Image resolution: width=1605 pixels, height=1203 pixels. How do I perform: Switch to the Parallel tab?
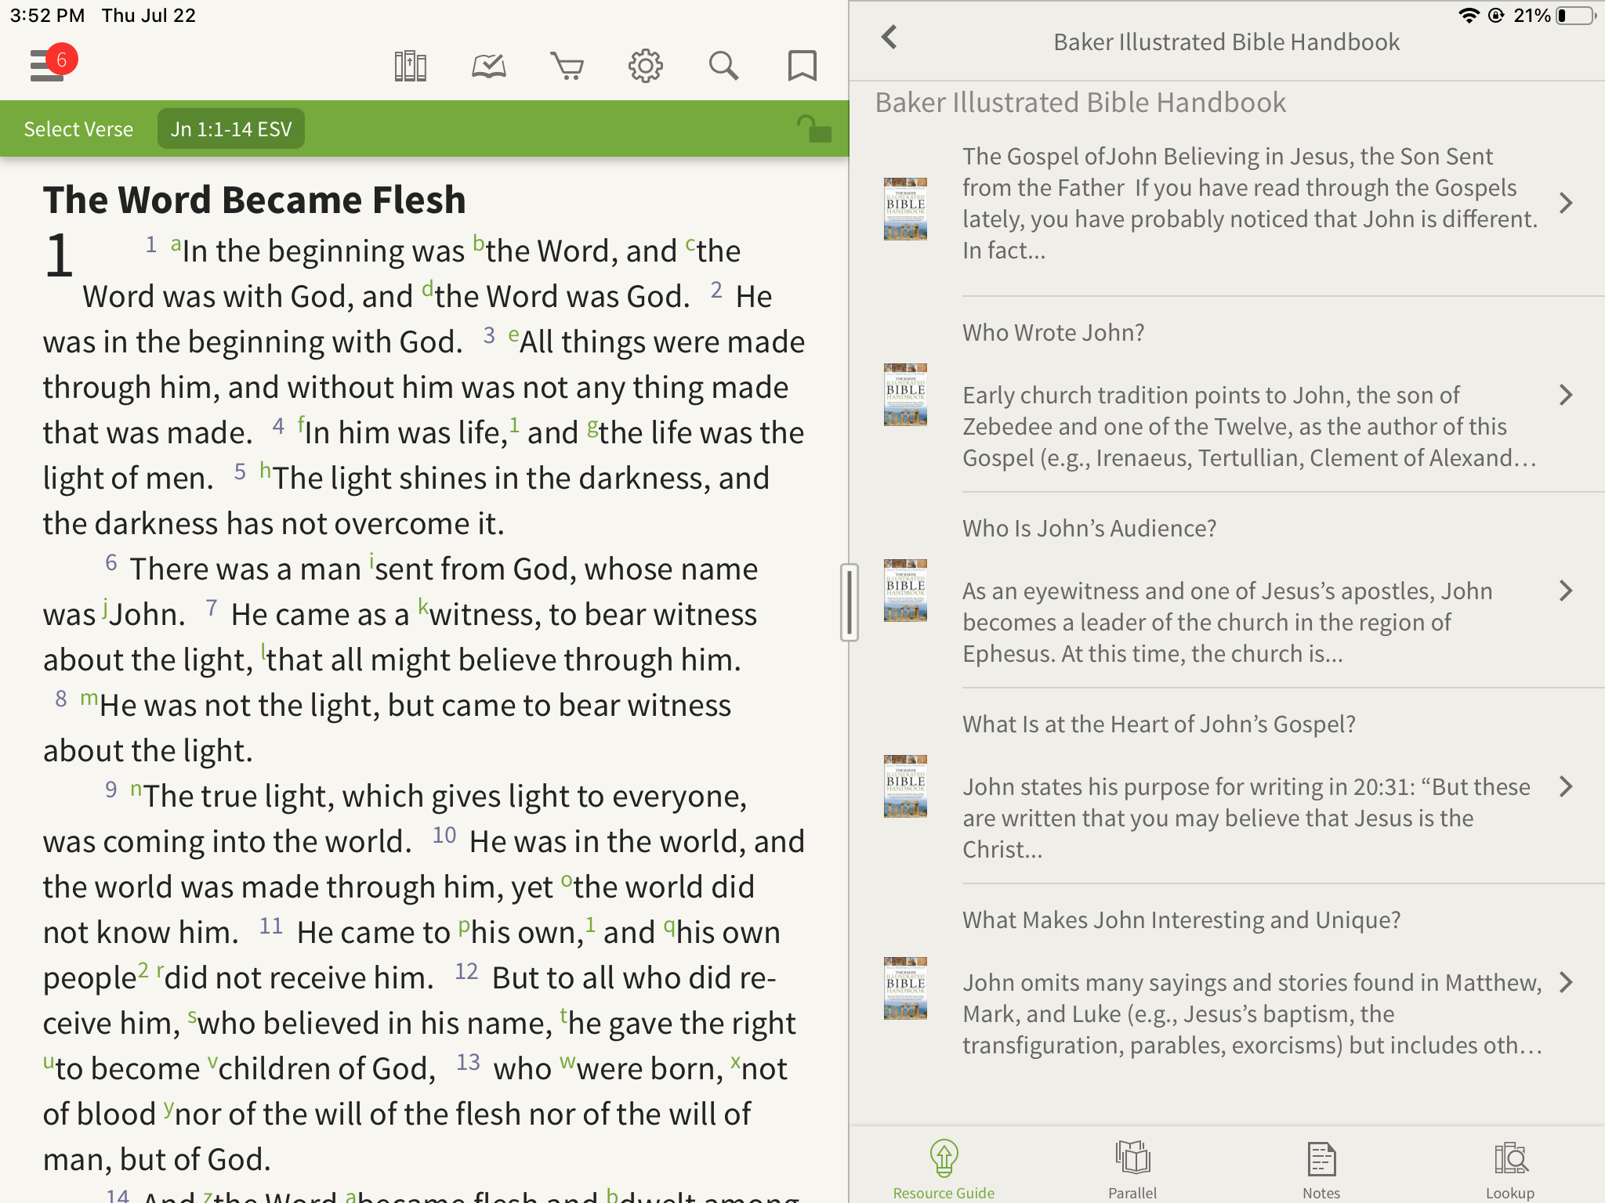(1132, 1169)
